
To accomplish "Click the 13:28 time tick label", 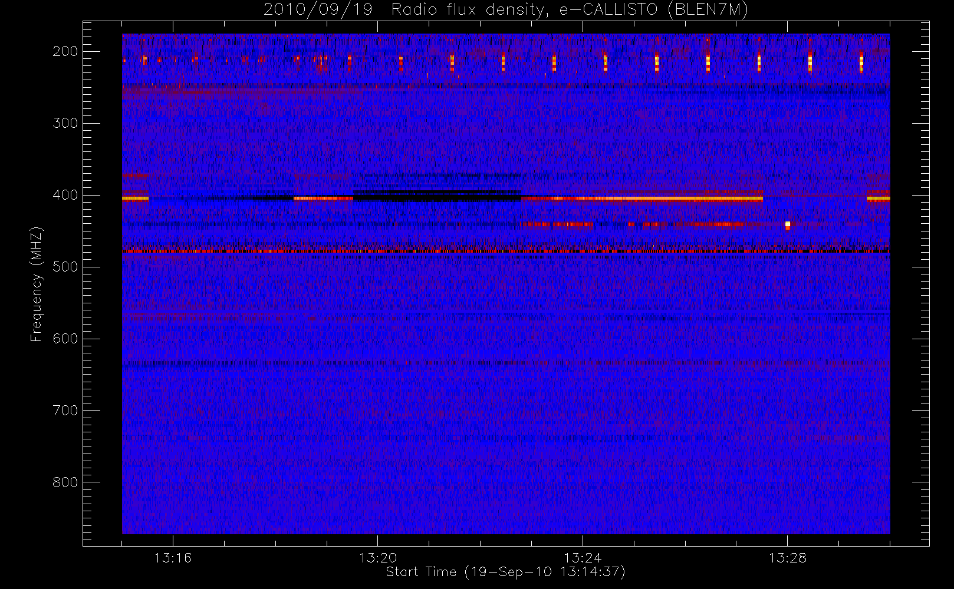I will tap(787, 558).
